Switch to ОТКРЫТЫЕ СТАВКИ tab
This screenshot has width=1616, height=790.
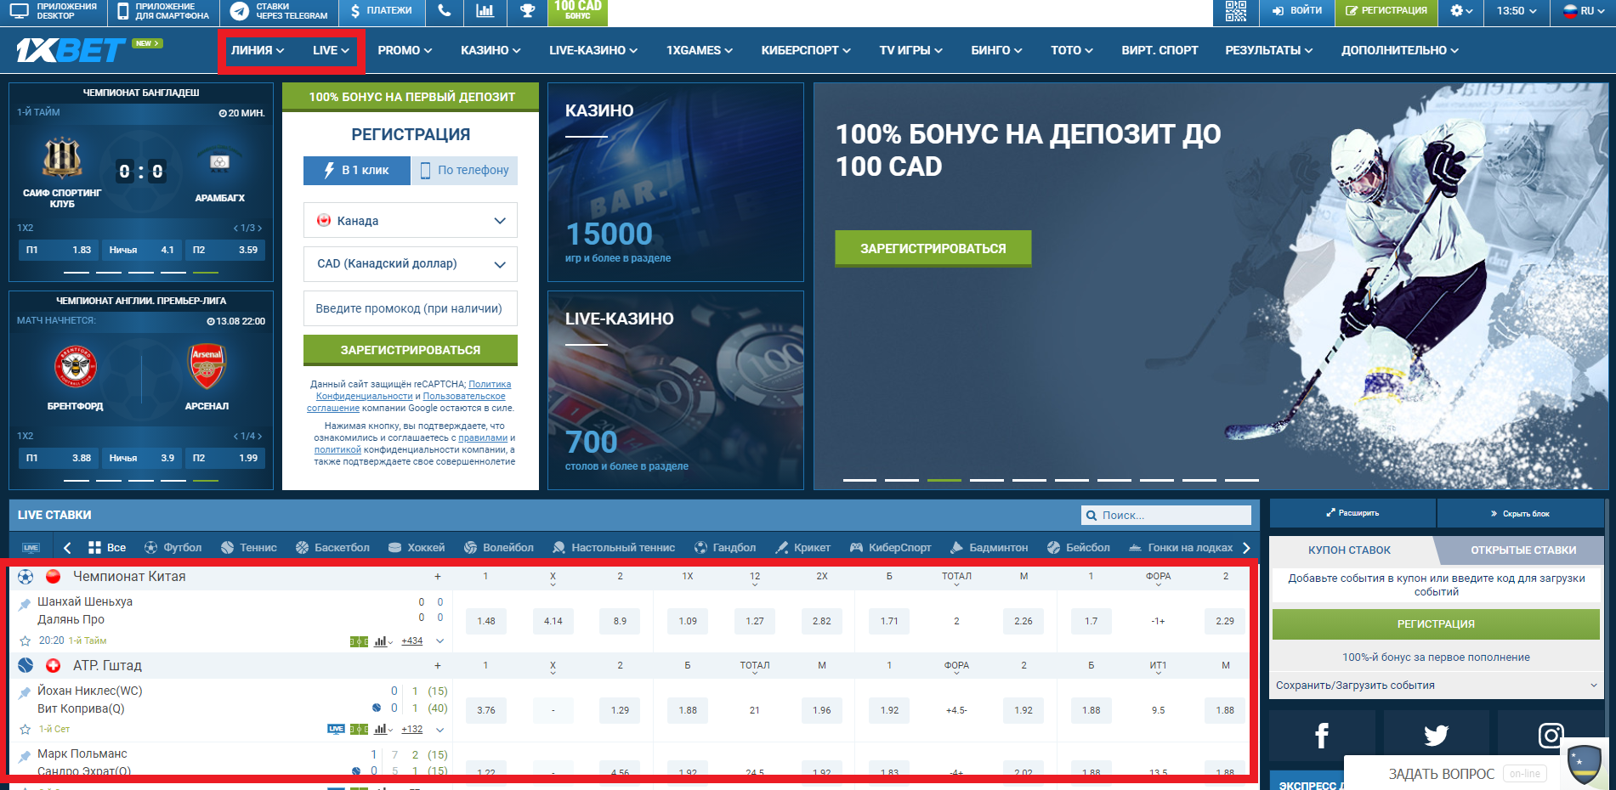pos(1523,550)
